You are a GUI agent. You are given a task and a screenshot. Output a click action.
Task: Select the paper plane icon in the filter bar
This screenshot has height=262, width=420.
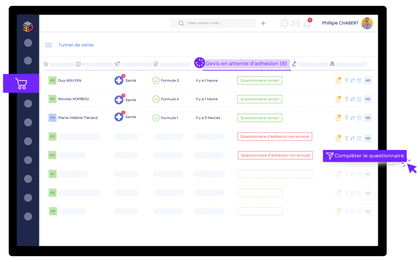[x=117, y=64]
